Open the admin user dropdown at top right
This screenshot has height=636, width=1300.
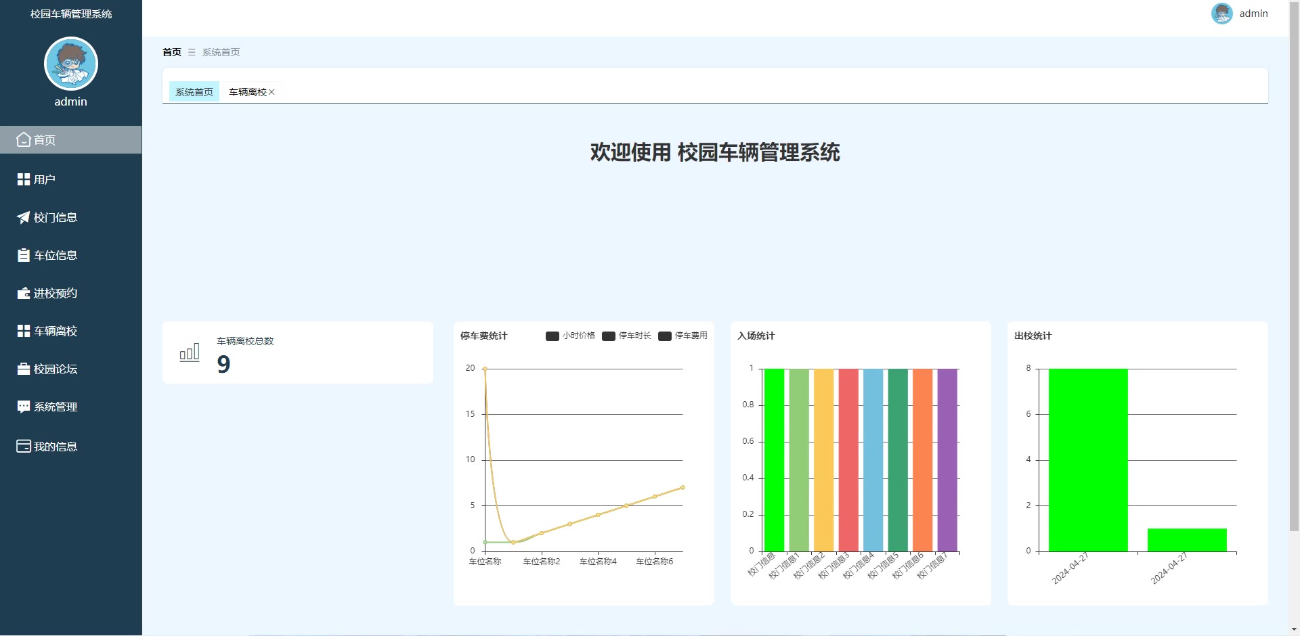click(1239, 14)
